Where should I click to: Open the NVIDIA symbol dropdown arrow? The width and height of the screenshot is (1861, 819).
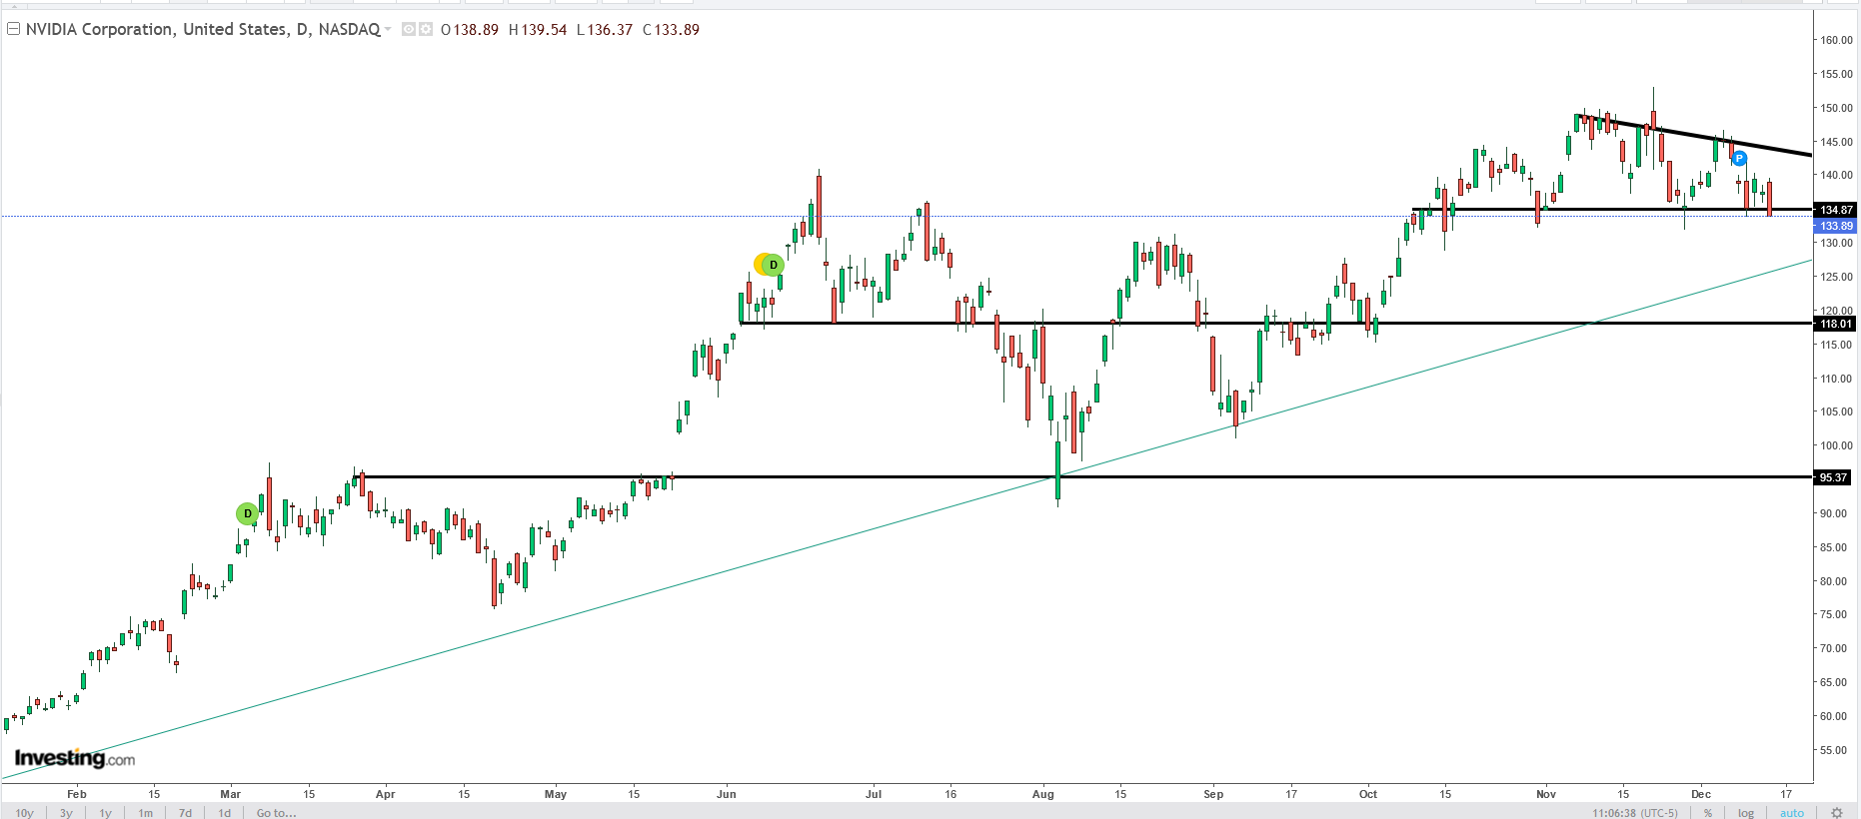pyautogui.click(x=388, y=30)
